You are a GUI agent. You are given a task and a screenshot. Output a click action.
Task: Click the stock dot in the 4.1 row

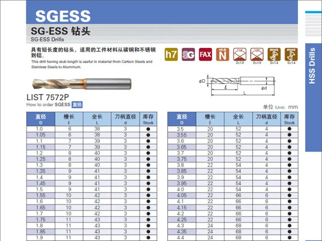click(289, 201)
